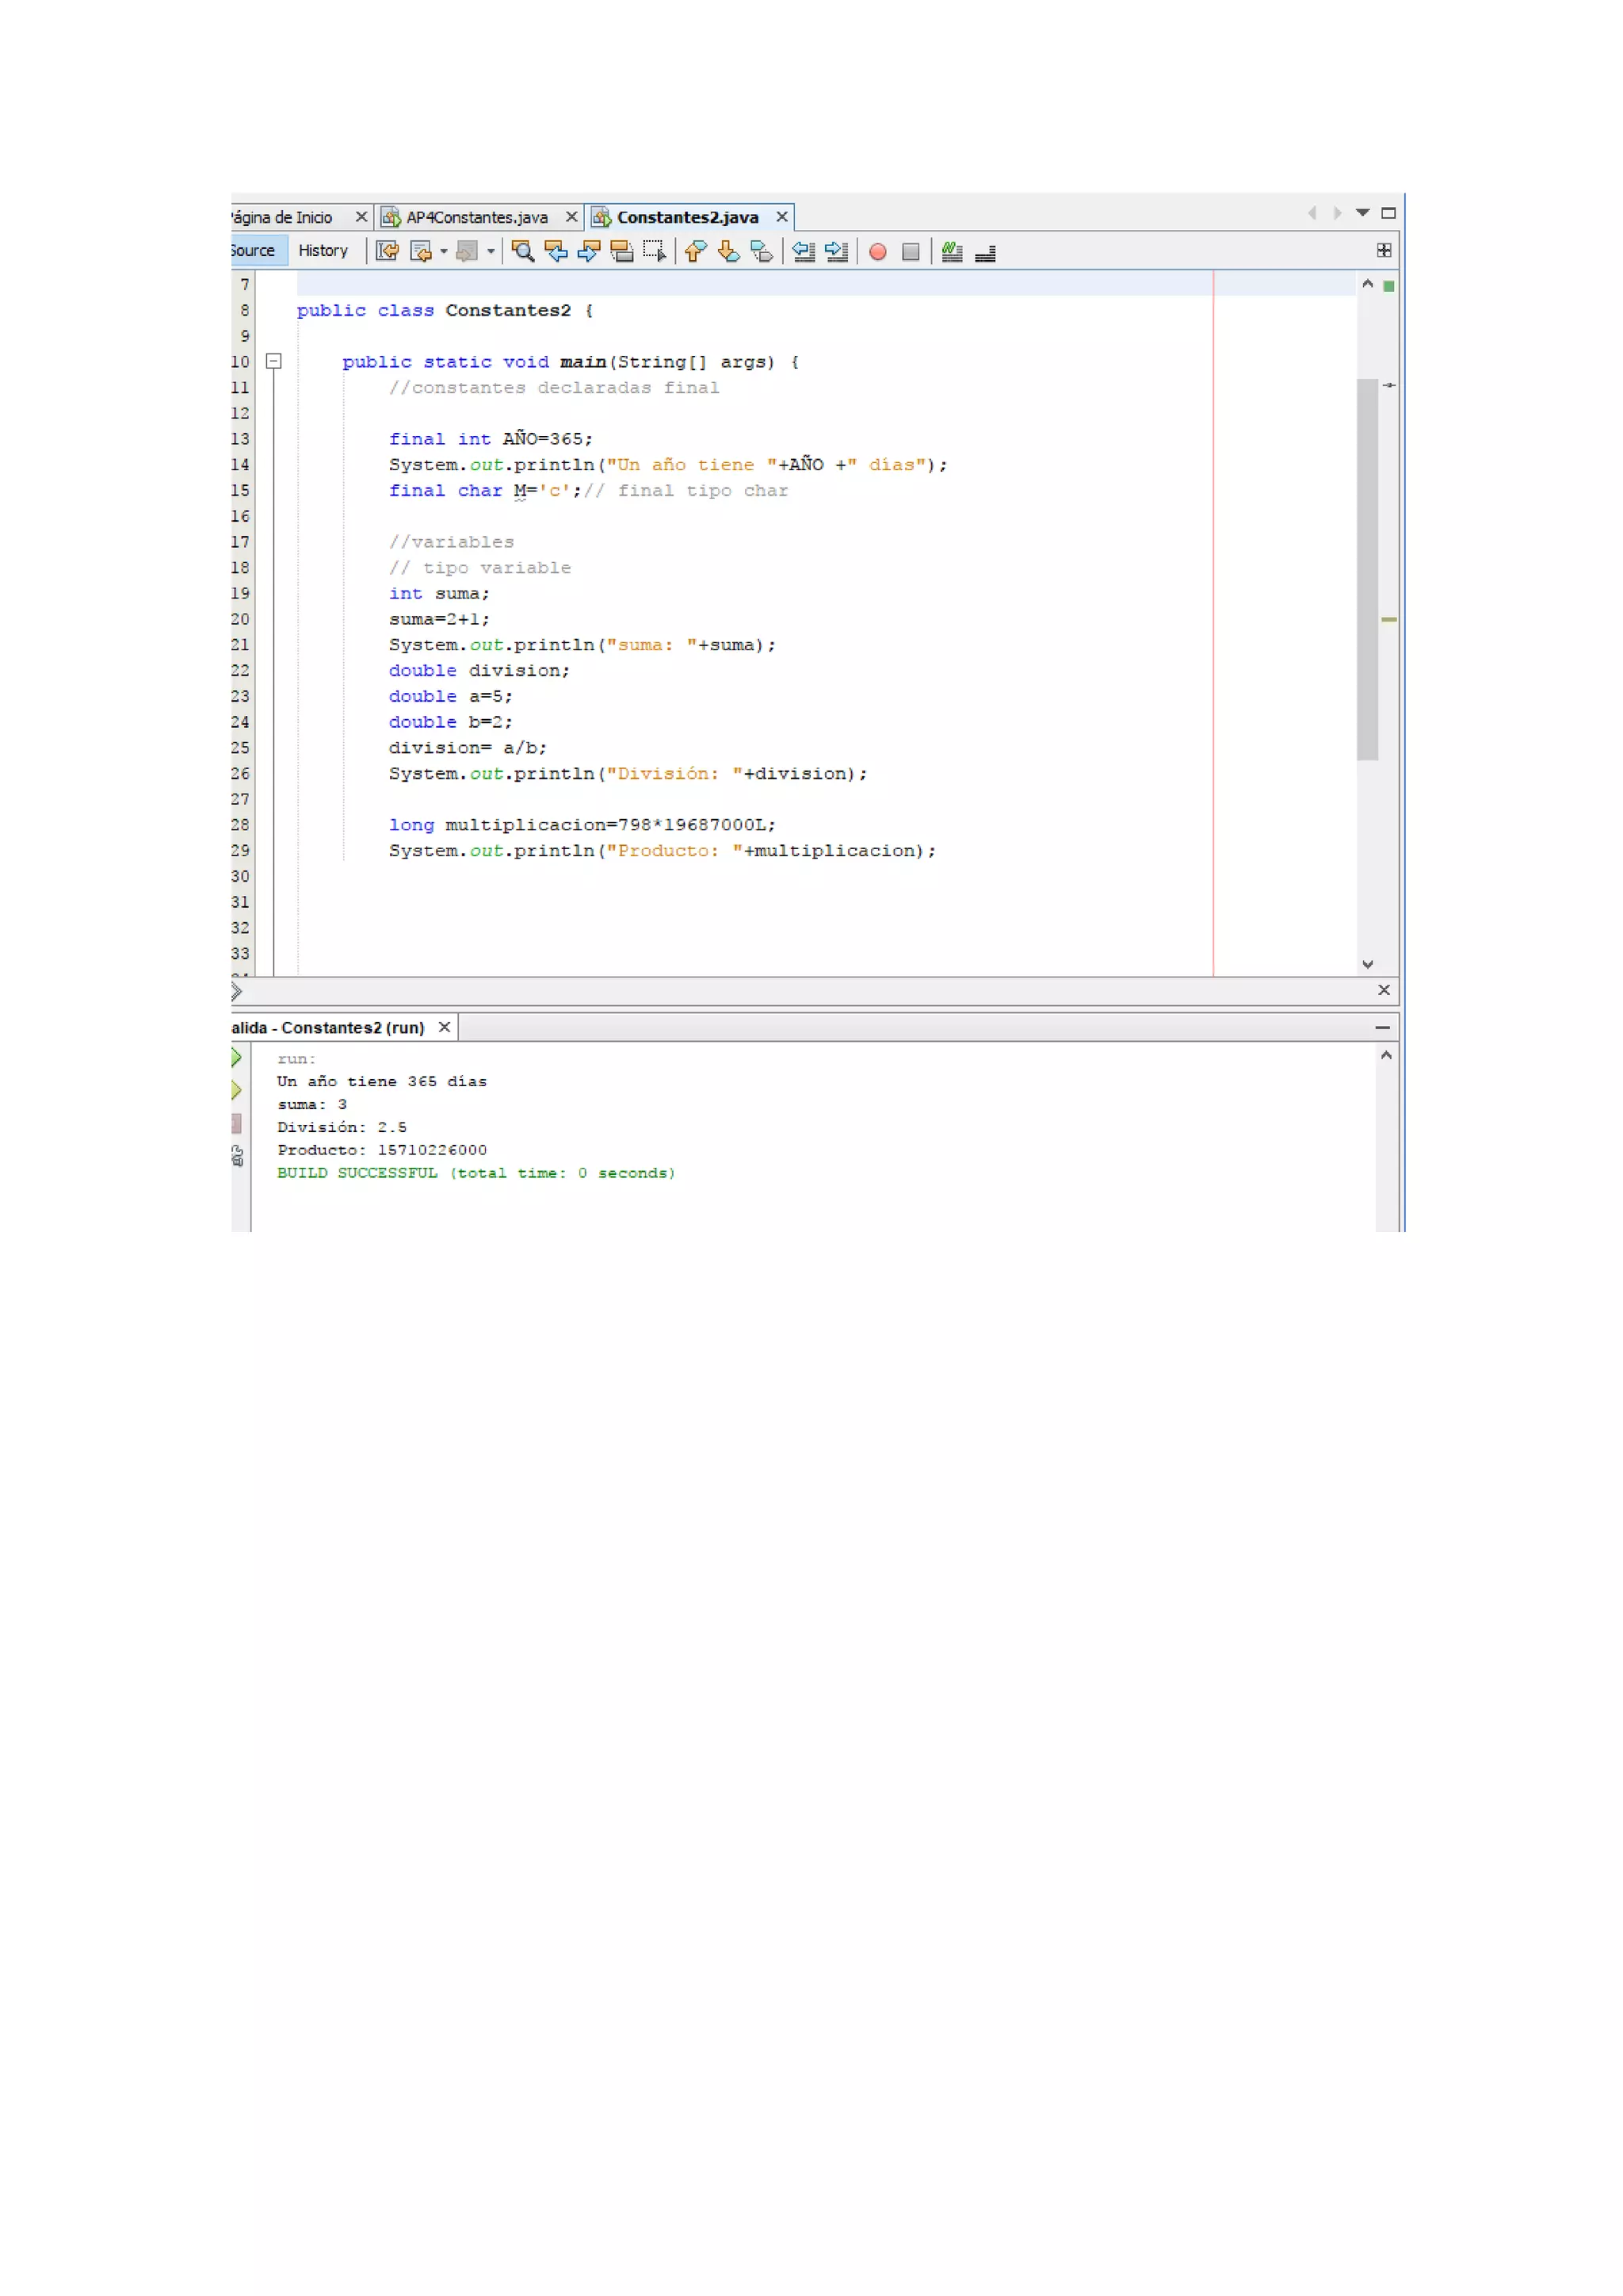Image resolution: width=1623 pixels, height=2296 pixels.
Task: Start macro recording with red circle
Action: point(877,252)
